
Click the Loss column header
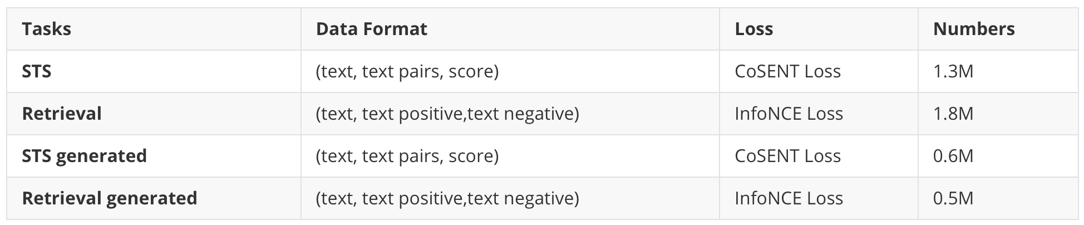pyautogui.click(x=753, y=29)
